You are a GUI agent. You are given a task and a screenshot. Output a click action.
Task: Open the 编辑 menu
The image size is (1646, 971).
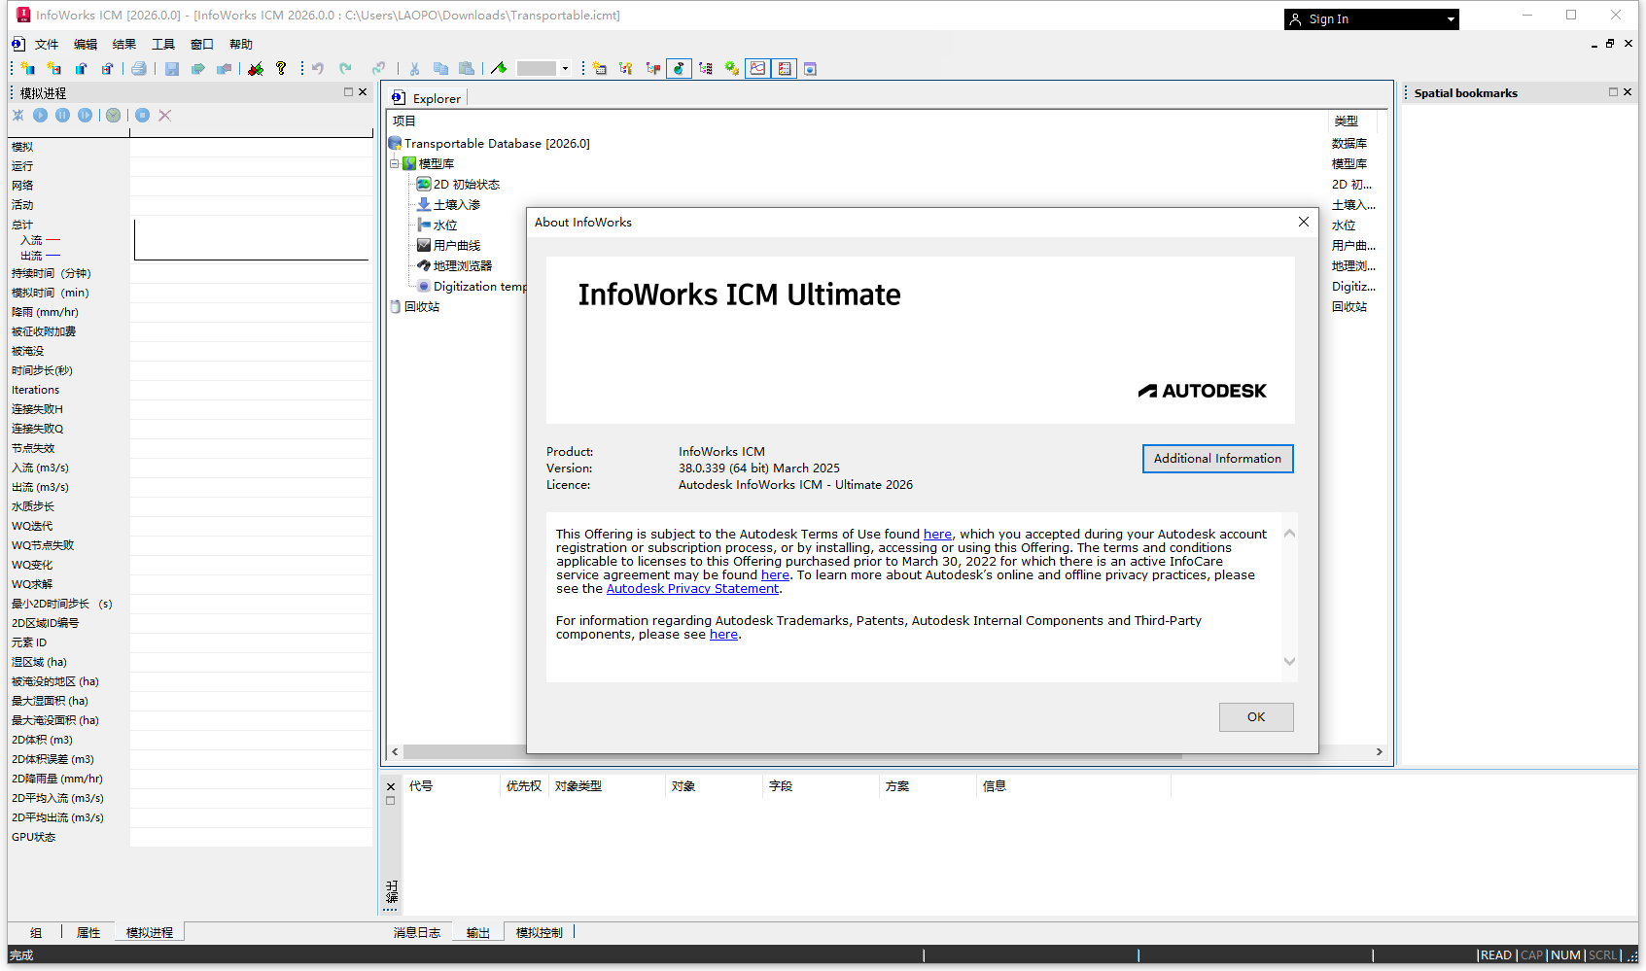(x=86, y=44)
